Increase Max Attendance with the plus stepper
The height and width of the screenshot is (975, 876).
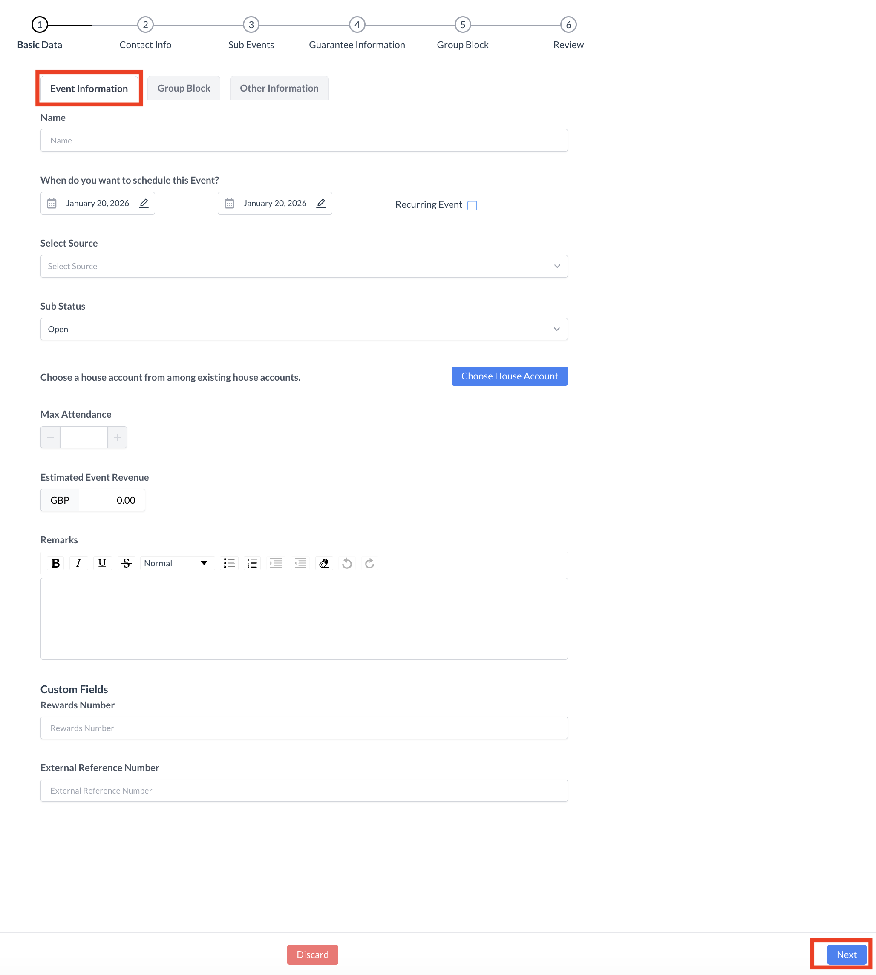pos(117,437)
